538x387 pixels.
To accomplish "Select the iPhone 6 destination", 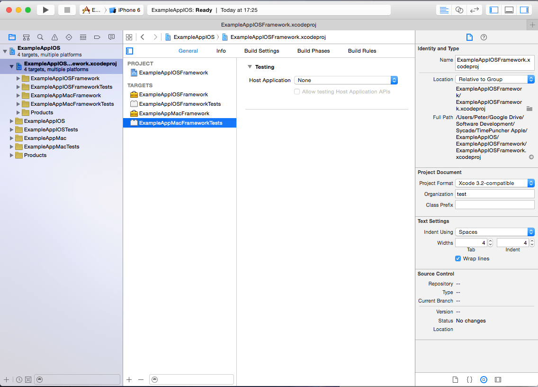I will [125, 10].
